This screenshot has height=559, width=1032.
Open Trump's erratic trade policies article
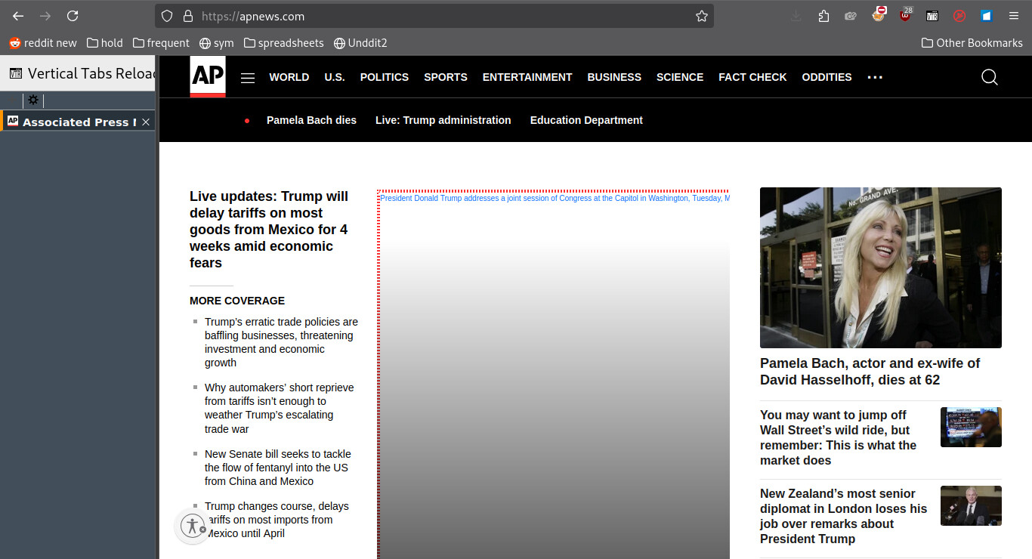click(x=282, y=342)
